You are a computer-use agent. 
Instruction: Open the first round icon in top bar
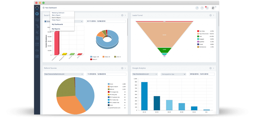pos(197,8)
